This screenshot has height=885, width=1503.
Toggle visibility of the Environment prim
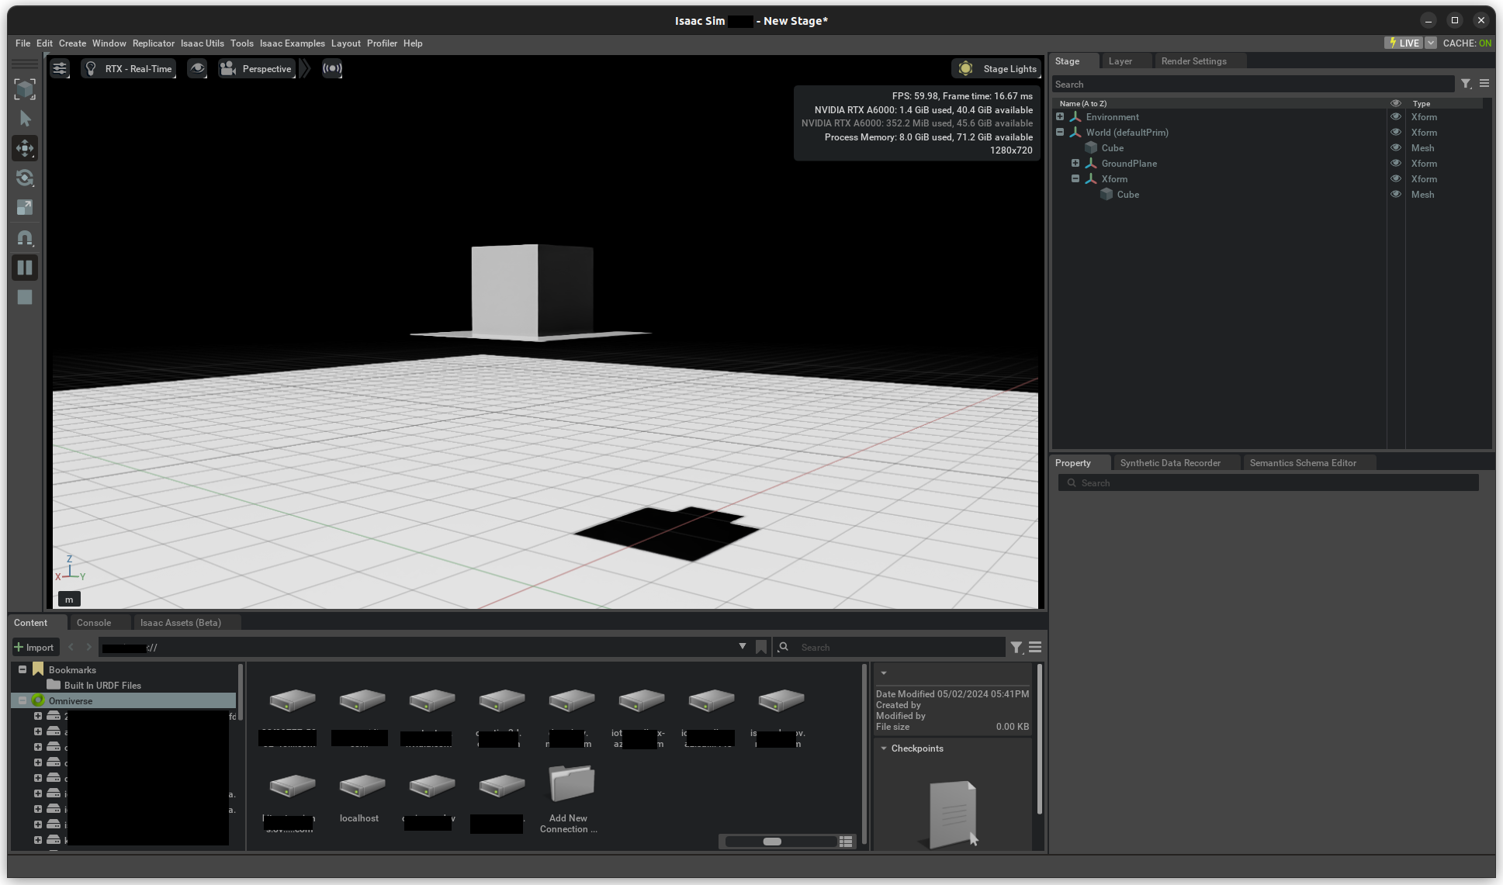1395,117
